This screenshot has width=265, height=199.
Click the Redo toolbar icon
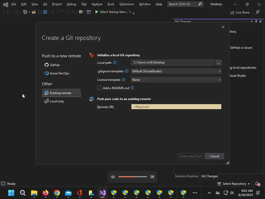coord(62,12)
